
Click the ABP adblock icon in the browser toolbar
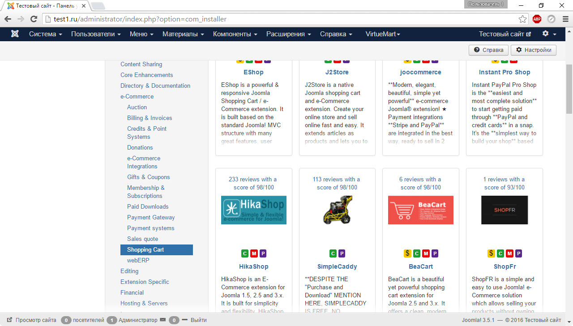(537, 19)
